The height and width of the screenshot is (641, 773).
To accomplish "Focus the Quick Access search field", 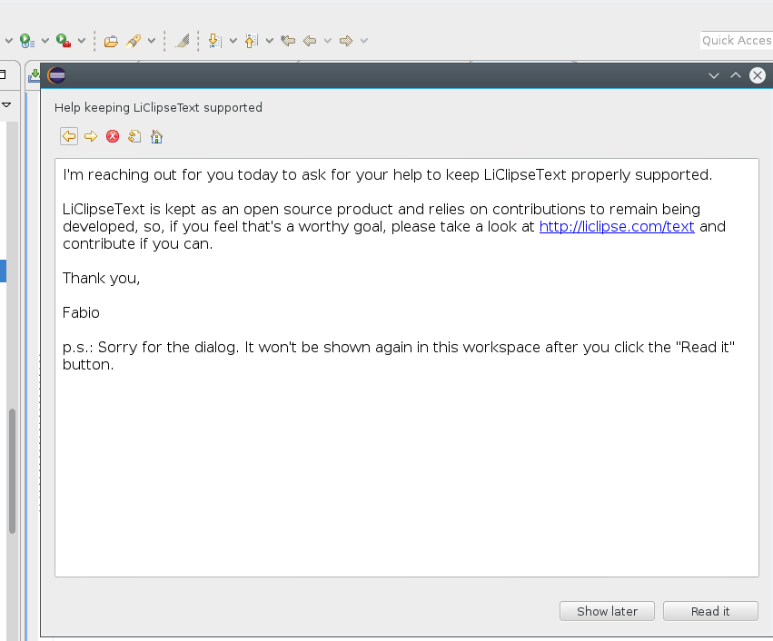I will (737, 40).
